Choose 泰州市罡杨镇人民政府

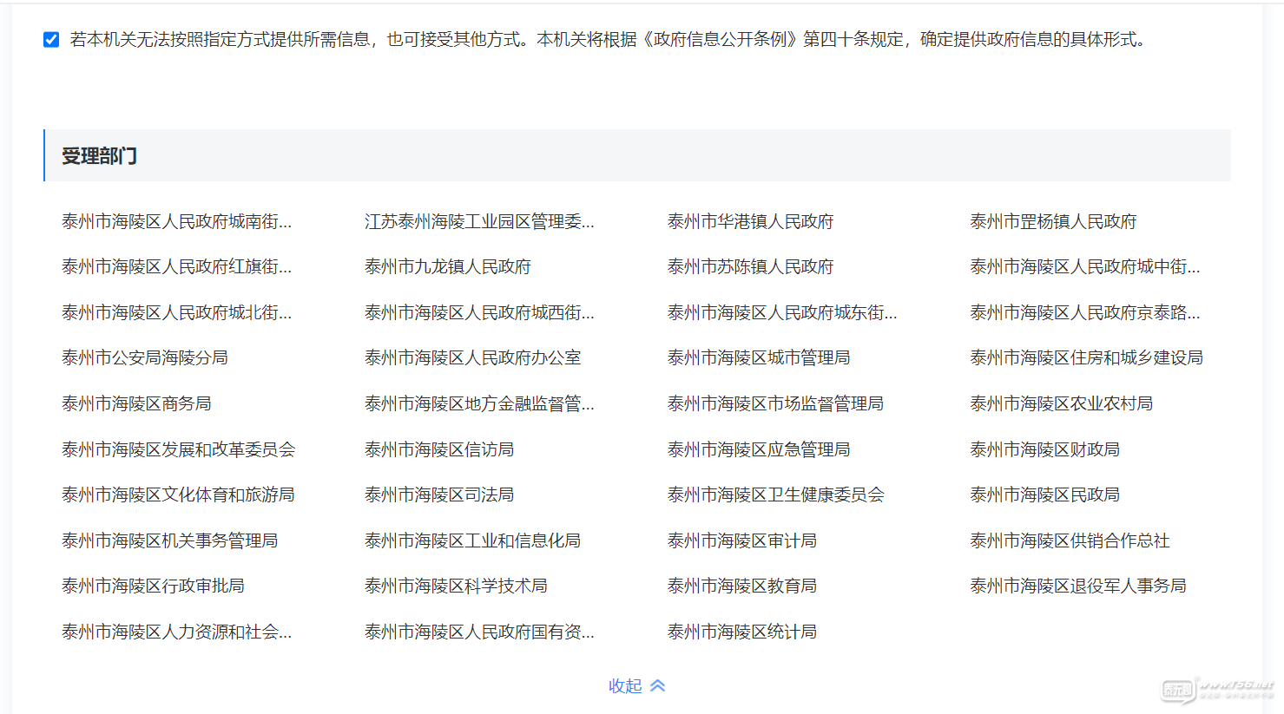pos(1053,222)
